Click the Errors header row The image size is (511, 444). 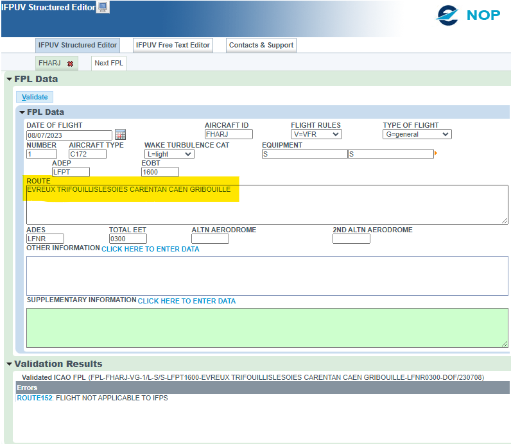(263, 388)
